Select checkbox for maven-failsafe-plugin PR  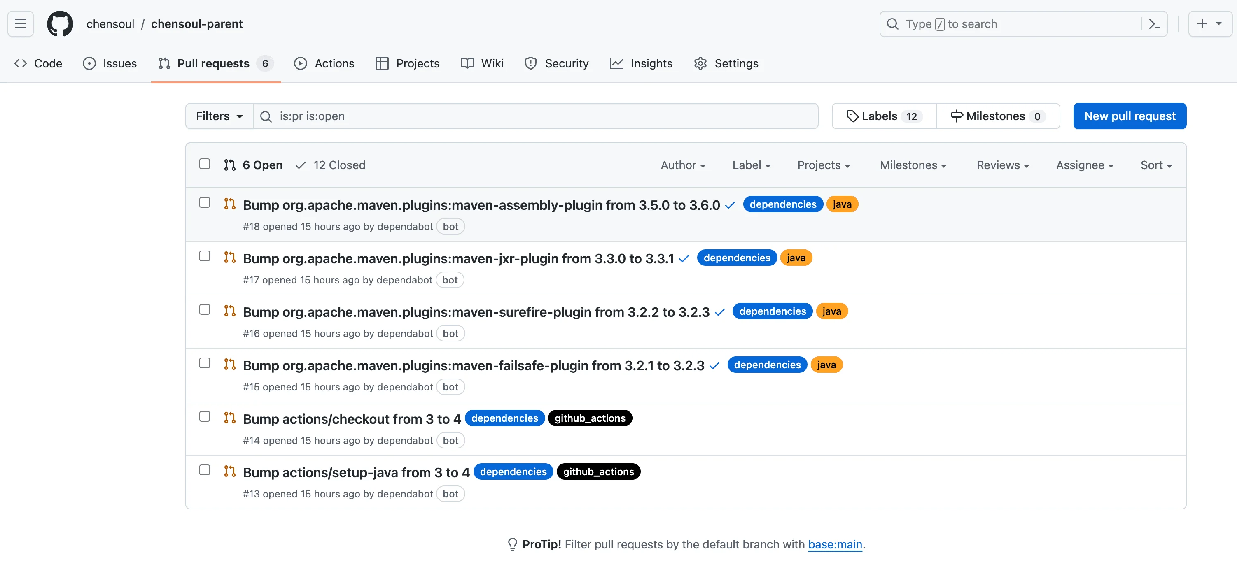pyautogui.click(x=205, y=363)
